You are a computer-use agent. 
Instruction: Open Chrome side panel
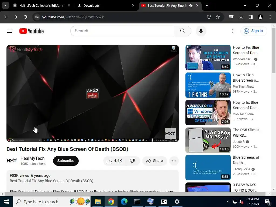tap(250, 17)
